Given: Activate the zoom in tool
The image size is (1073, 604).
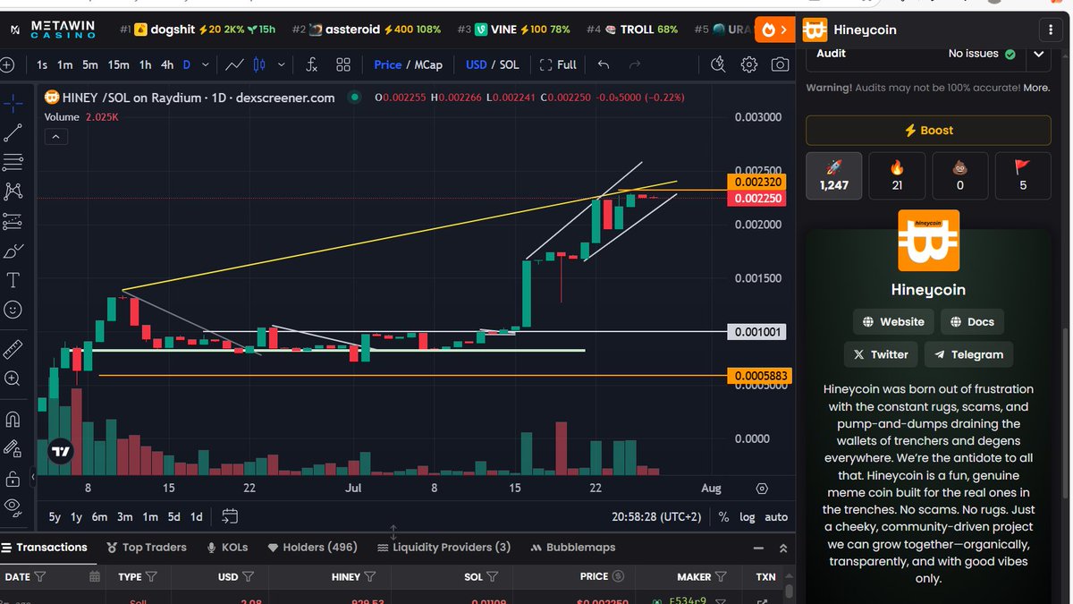Looking at the screenshot, I should [x=13, y=379].
